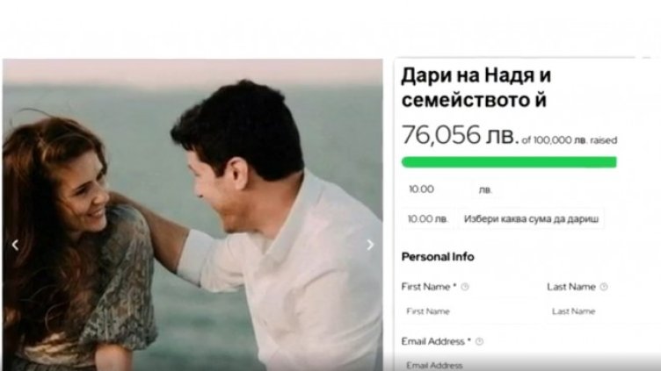Click help icon next to Email Address
The width and height of the screenshot is (661, 371).
(480, 341)
